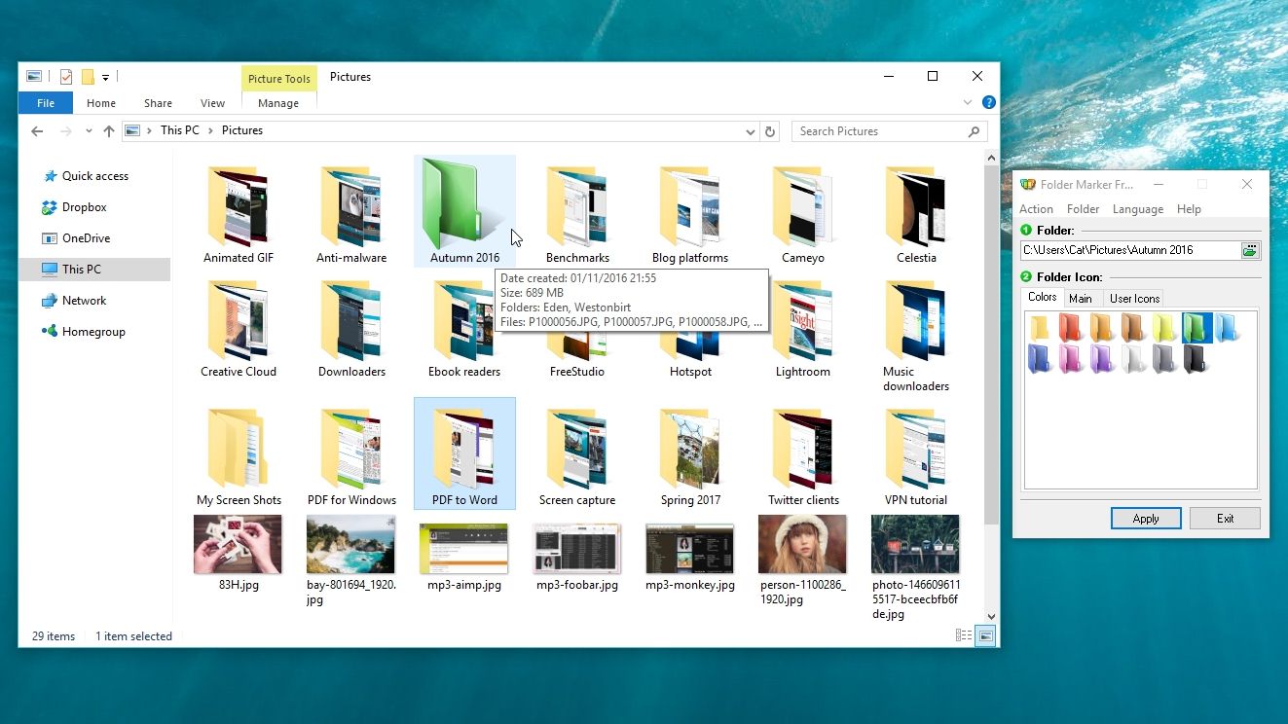The height and width of the screenshot is (724, 1288).
Task: Switch to Large thumbnails view in the status bar
Action: pyautogui.click(x=985, y=634)
